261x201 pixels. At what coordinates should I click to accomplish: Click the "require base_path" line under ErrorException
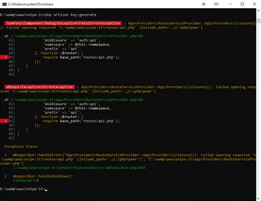point(81,121)
